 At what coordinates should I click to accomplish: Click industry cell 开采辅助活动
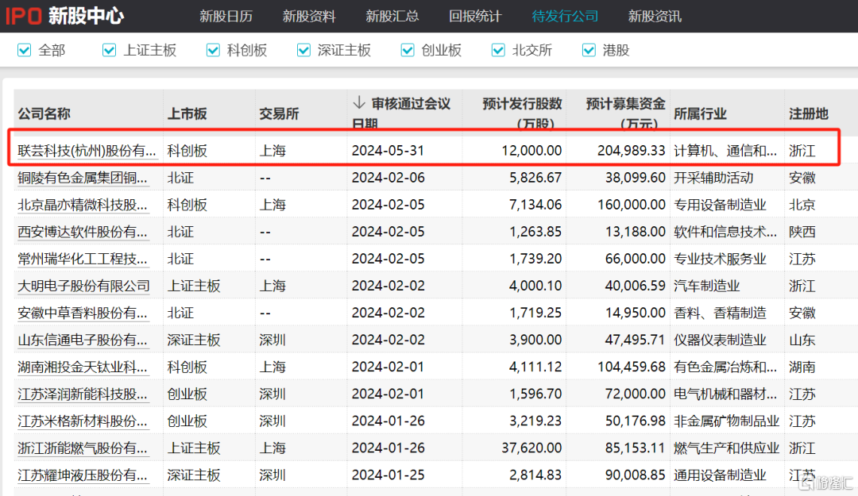(x=713, y=178)
